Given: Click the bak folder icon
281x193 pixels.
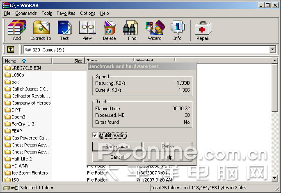Looking at the screenshot, I should click(8, 82).
